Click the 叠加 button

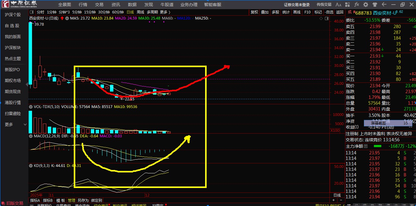tap(265, 12)
